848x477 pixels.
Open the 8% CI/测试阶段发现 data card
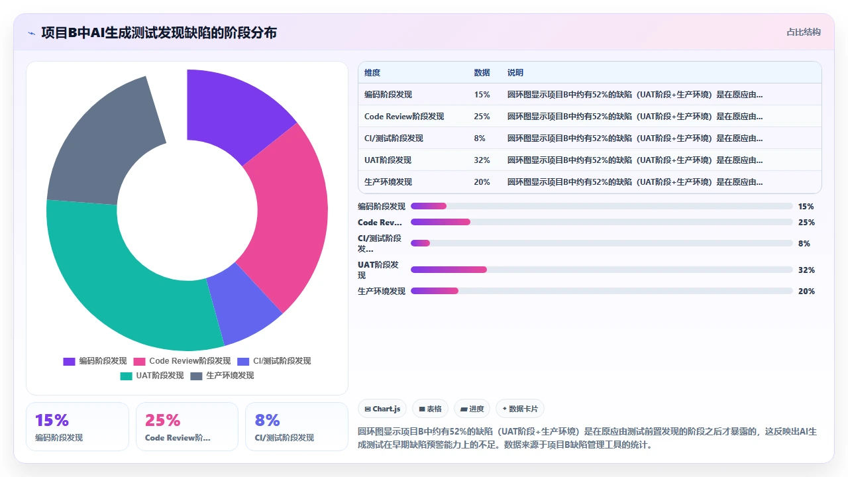(296, 427)
